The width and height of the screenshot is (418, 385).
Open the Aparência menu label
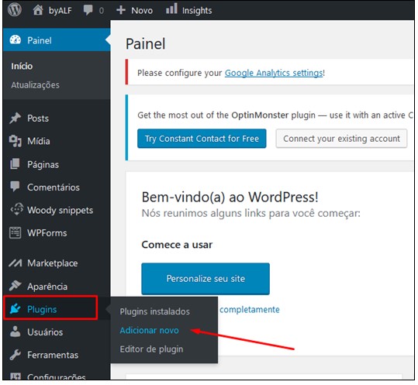click(47, 287)
